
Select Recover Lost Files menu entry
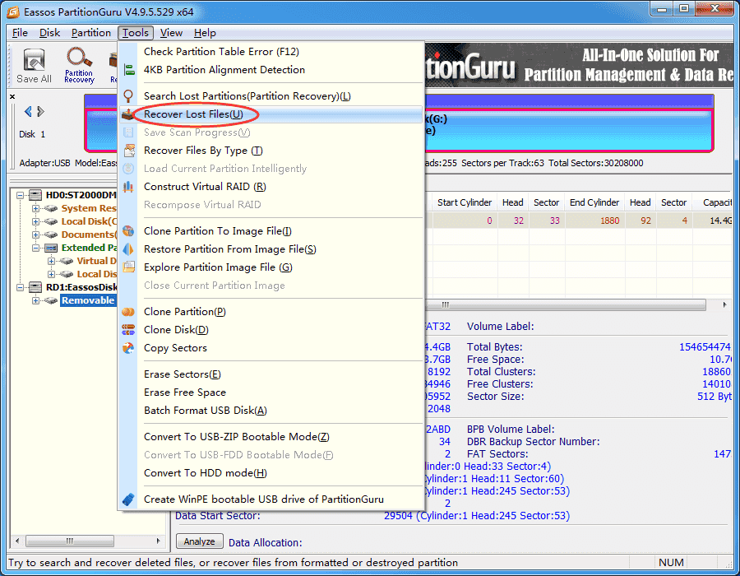click(193, 114)
